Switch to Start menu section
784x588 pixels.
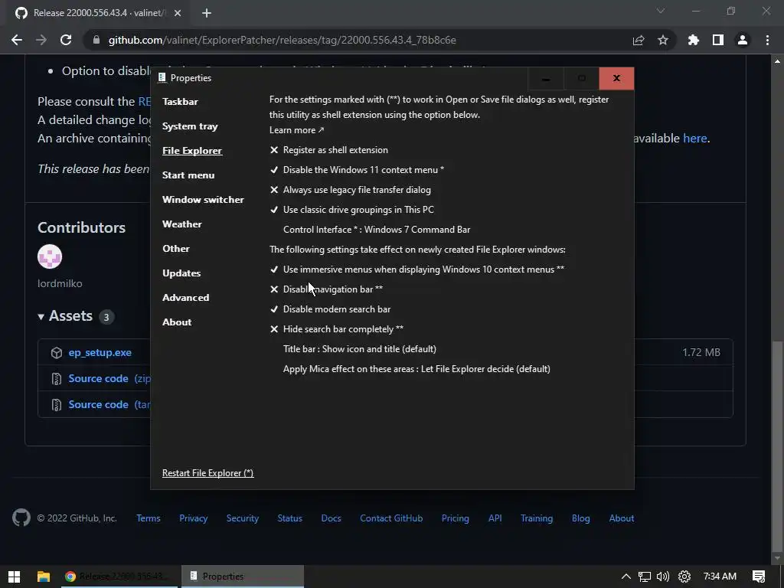coord(188,175)
